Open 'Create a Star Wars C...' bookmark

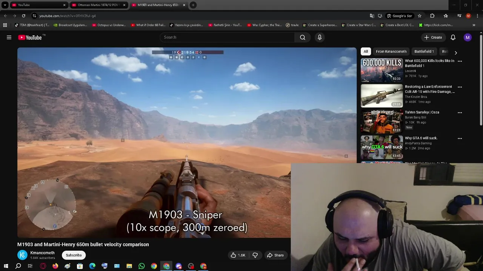coord(358,25)
